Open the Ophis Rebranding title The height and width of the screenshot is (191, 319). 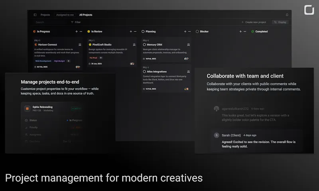(43, 107)
